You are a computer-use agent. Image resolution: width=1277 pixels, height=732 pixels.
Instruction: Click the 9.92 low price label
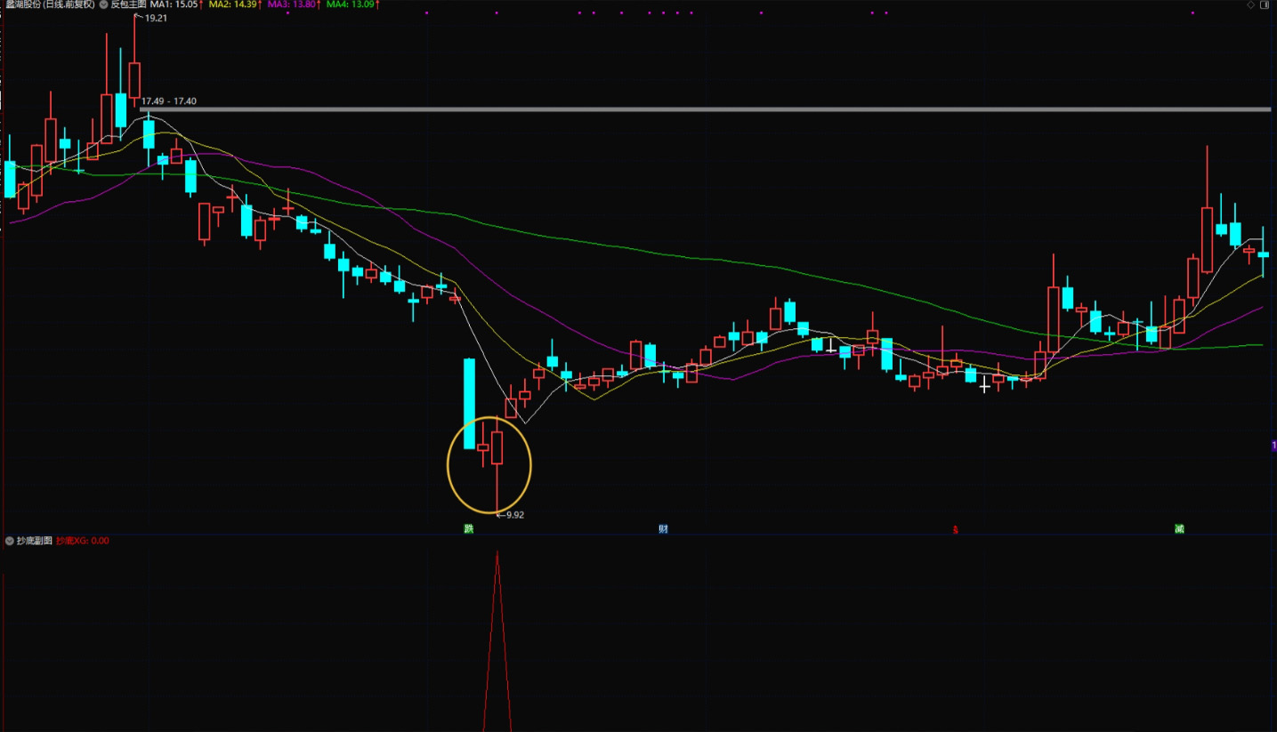tap(513, 514)
